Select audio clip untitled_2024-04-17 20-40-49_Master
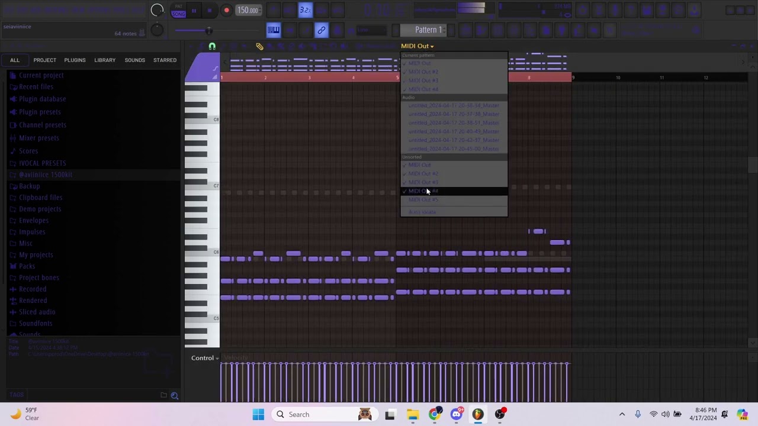 point(454,131)
